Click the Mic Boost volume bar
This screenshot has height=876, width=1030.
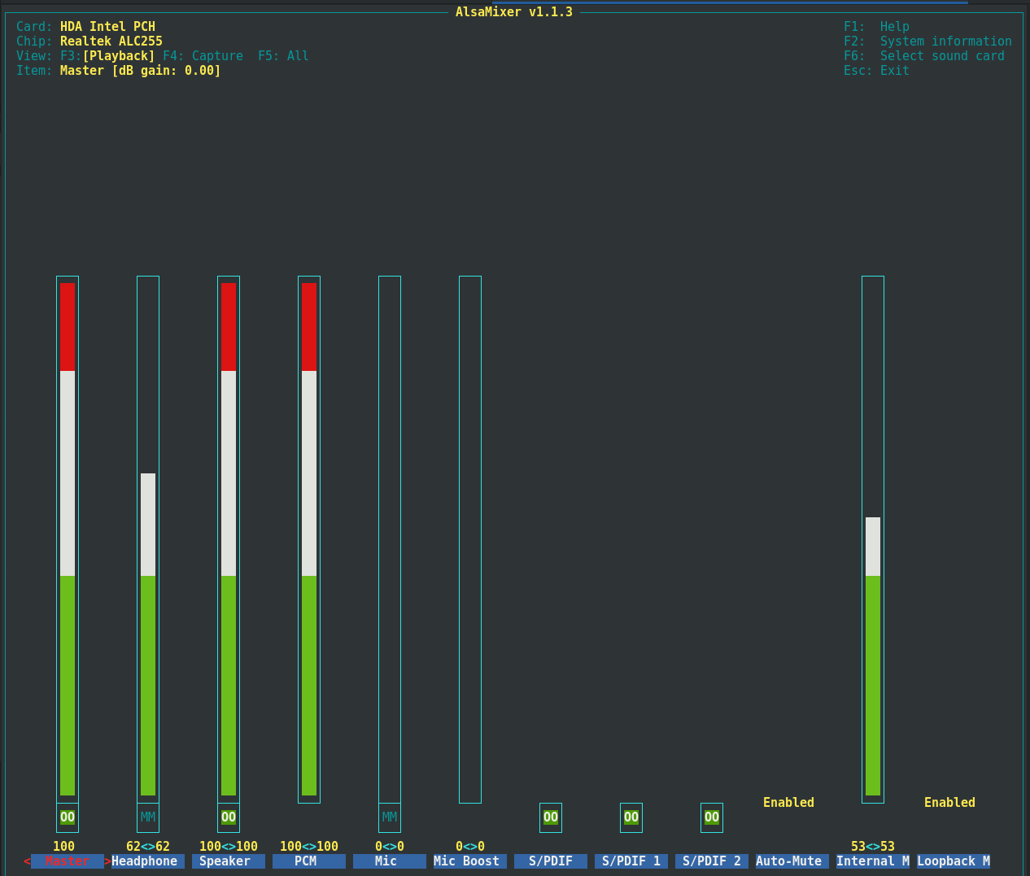click(470, 539)
